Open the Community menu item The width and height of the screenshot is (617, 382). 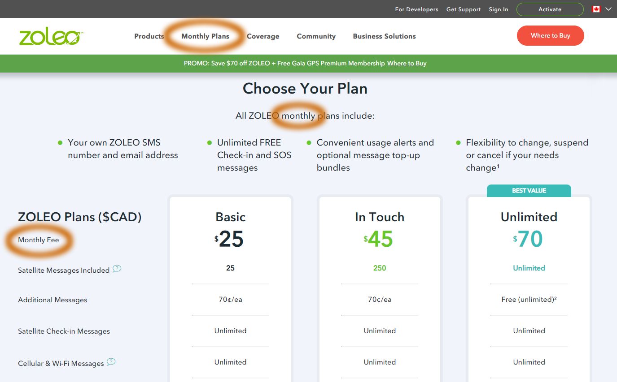(x=316, y=36)
